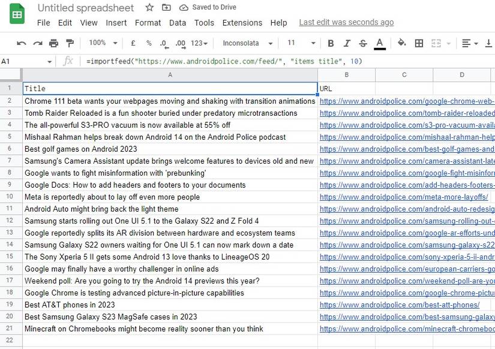The width and height of the screenshot is (495, 349).
Task: Select 'Android Auto might bring back the light theme'
Action: pyautogui.click(x=170, y=209)
